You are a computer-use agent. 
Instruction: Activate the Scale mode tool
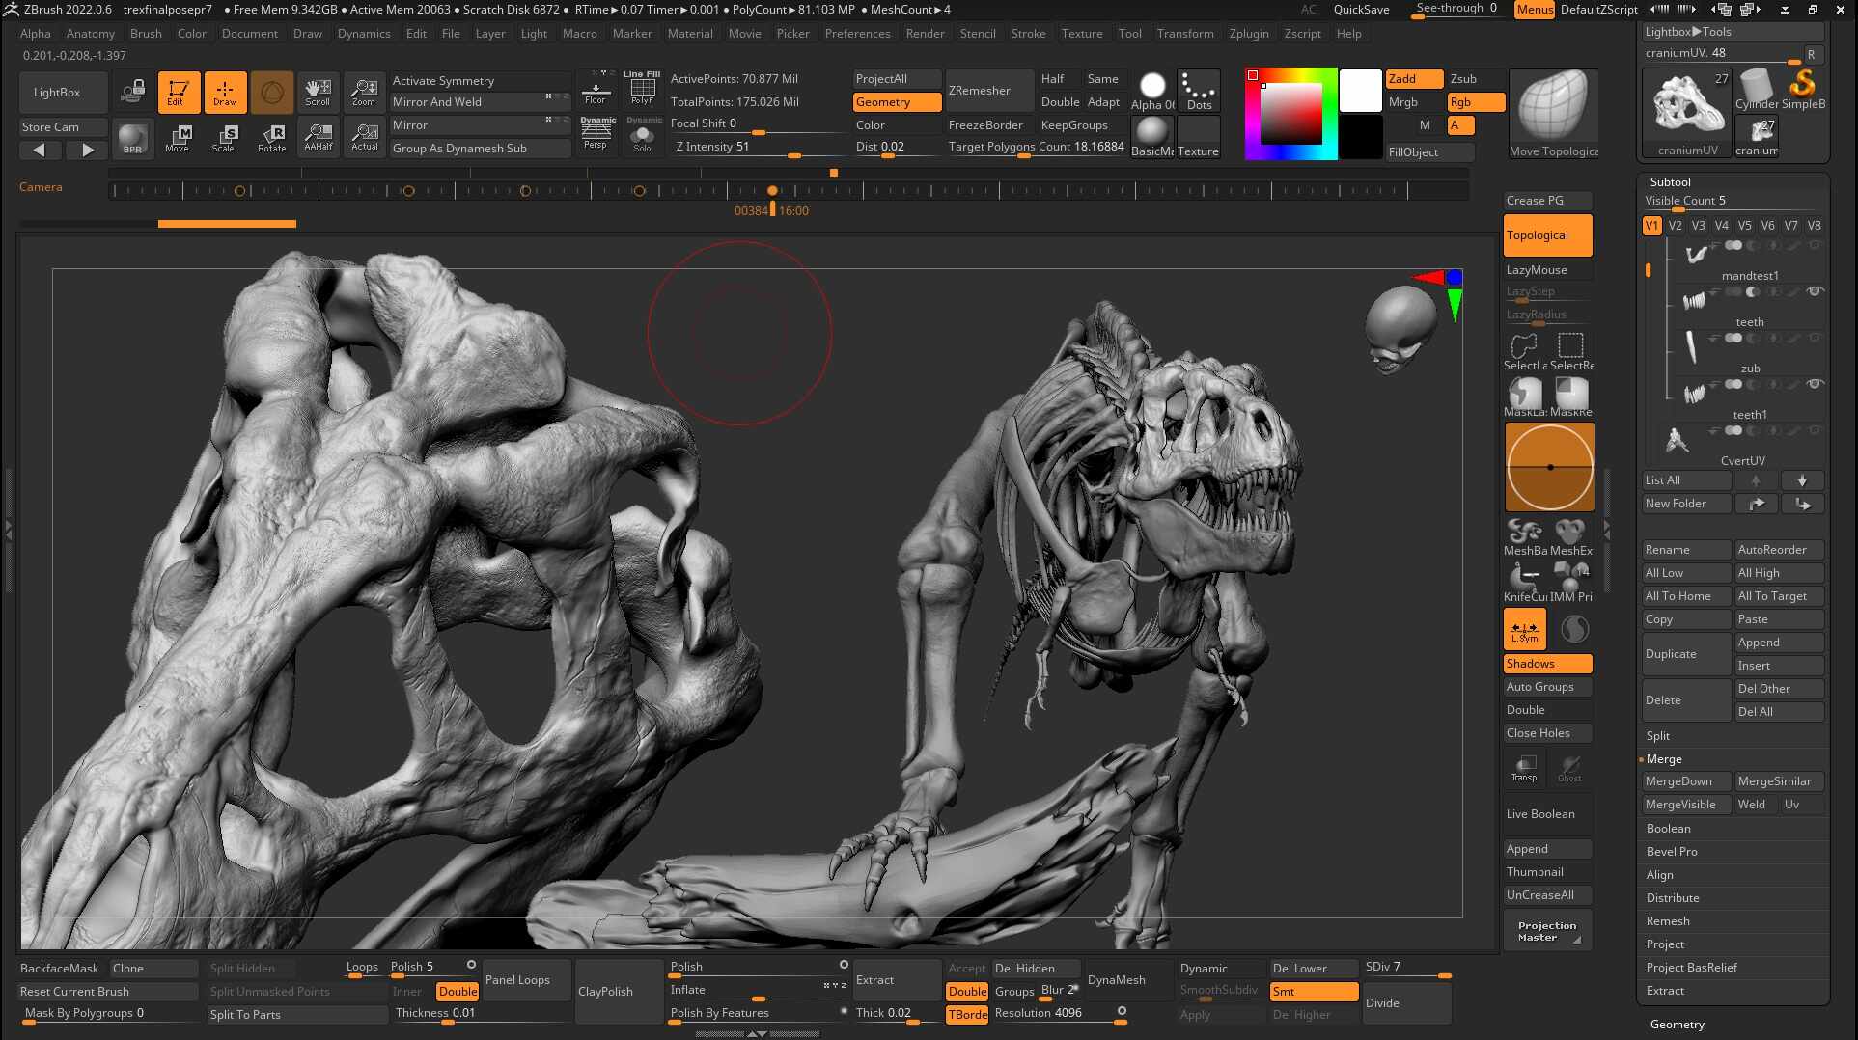[225, 138]
